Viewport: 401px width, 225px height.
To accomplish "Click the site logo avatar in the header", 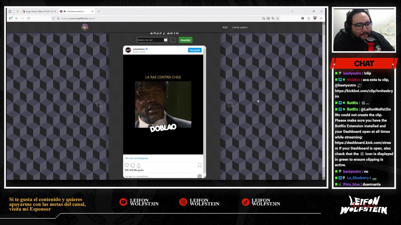I will (x=85, y=27).
